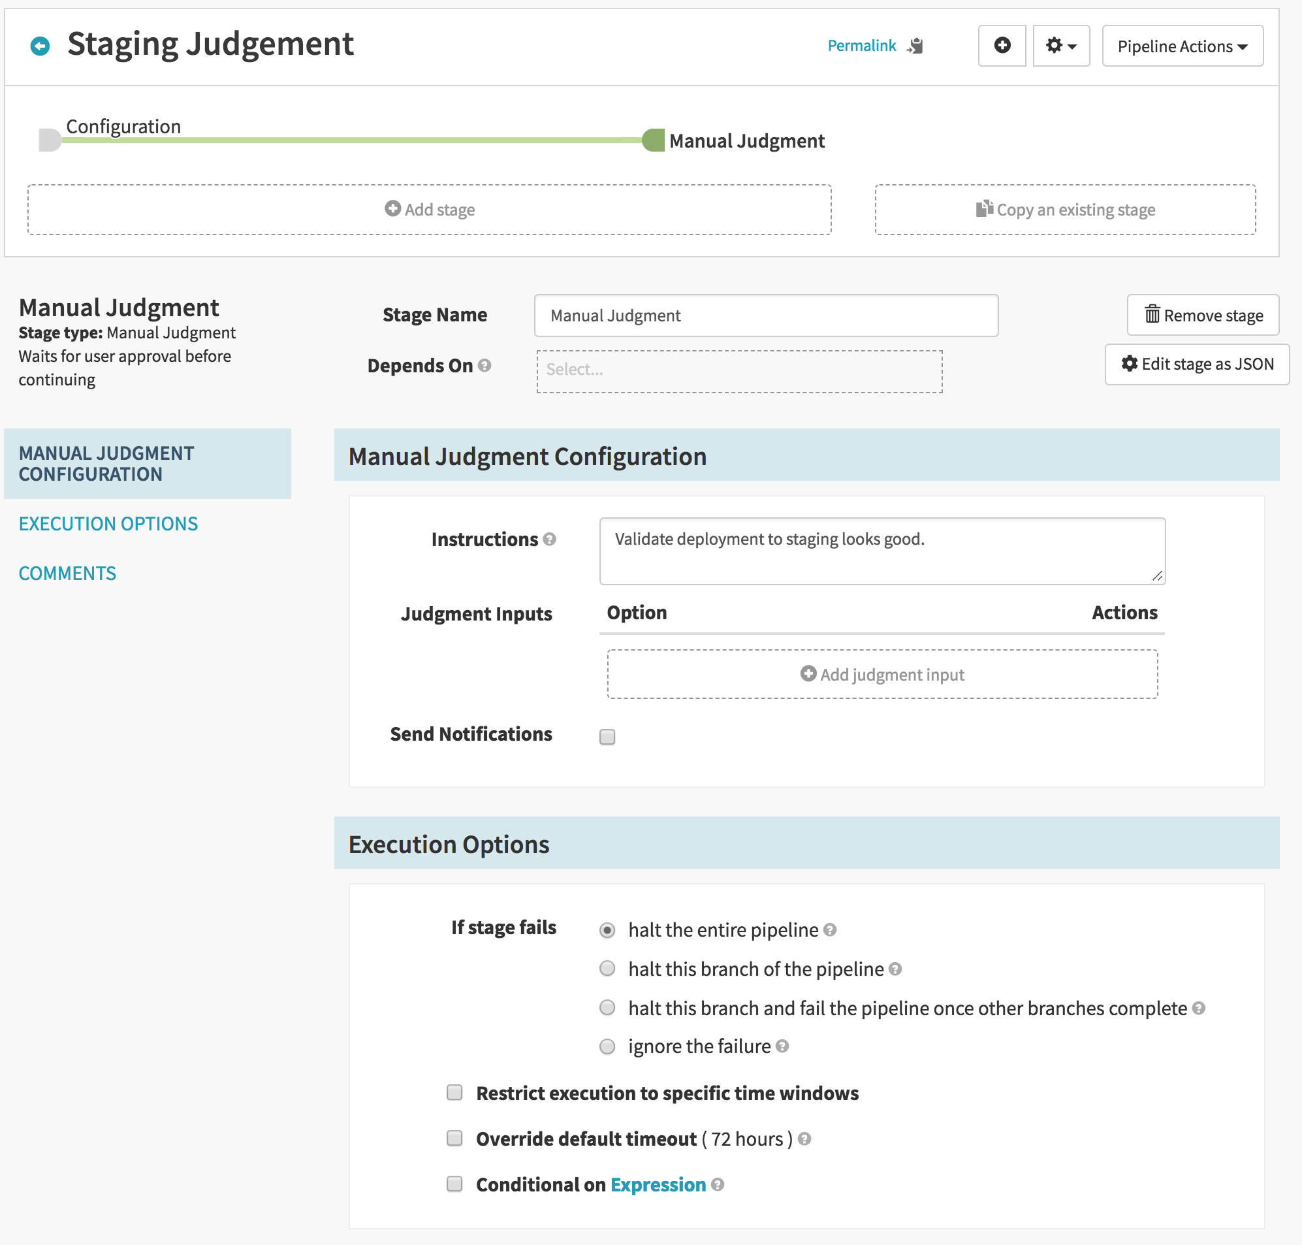Screen dimensions: 1302x1245
Task: Click the plus circle create button
Action: (1002, 45)
